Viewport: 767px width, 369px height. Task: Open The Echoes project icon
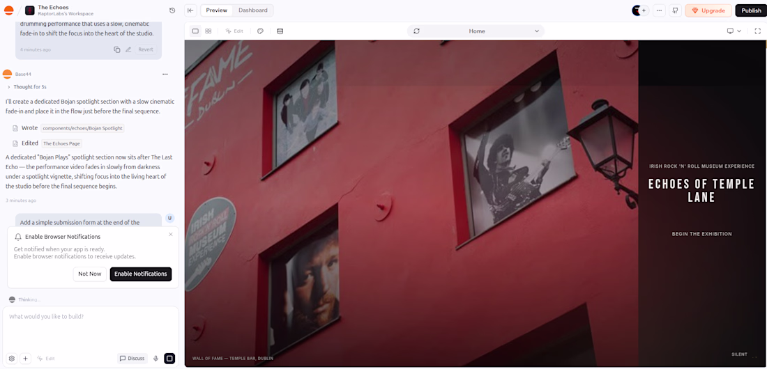(x=30, y=10)
